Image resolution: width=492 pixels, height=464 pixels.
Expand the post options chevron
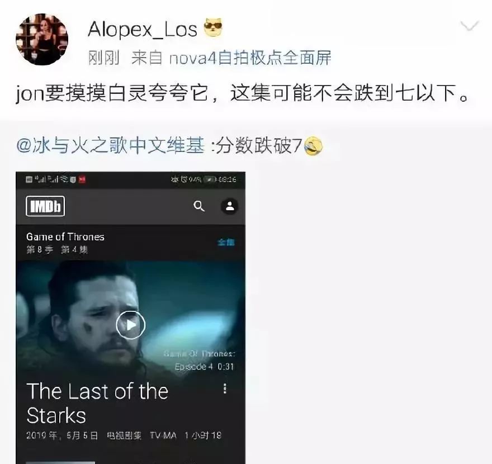(x=470, y=26)
